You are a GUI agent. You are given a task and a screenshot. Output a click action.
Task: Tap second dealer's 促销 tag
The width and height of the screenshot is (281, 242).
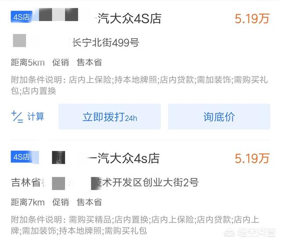point(61,202)
